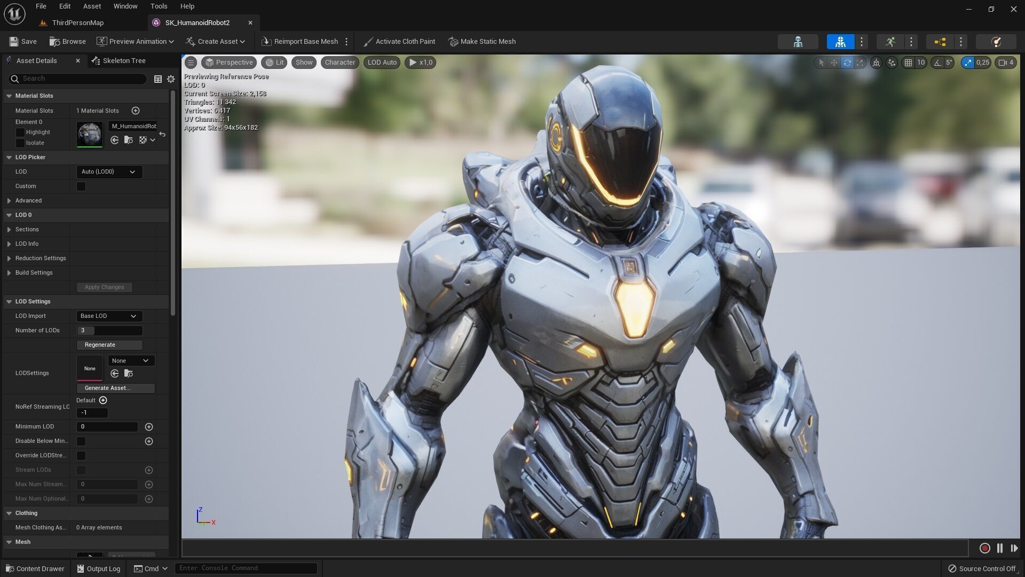
Task: Toggle Override LODStreaming checkbox
Action: (x=81, y=455)
